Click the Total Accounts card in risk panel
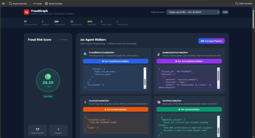Image resolution: width=255 pixels, height=138 pixels. [37, 130]
